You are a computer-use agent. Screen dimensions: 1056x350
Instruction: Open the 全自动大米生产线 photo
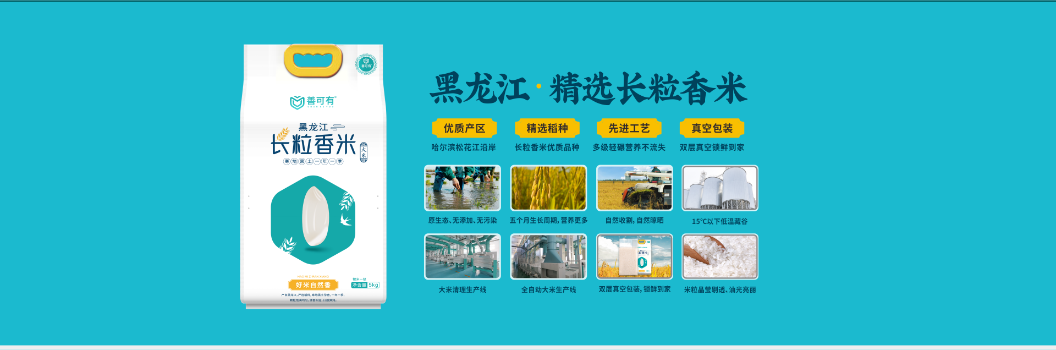pyautogui.click(x=548, y=256)
